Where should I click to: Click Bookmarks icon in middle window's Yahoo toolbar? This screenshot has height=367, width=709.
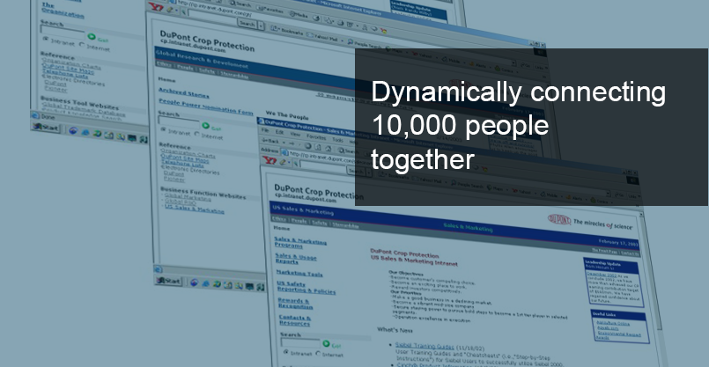[x=275, y=28]
